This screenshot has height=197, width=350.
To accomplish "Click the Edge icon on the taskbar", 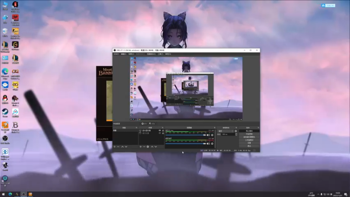I will pyautogui.click(x=10, y=194).
